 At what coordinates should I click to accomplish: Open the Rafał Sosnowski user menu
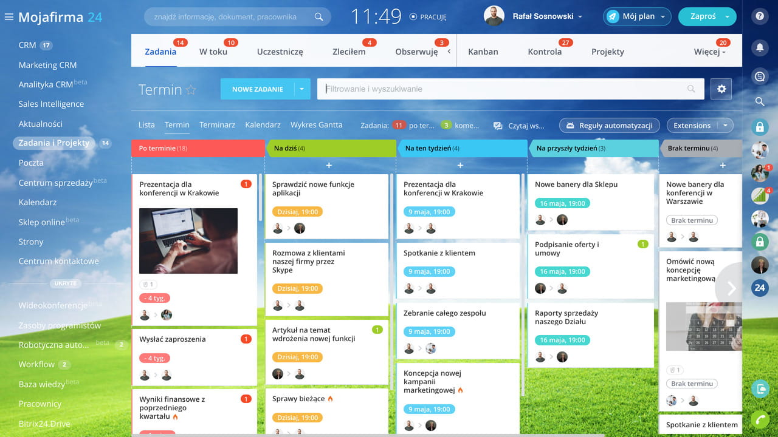point(533,16)
